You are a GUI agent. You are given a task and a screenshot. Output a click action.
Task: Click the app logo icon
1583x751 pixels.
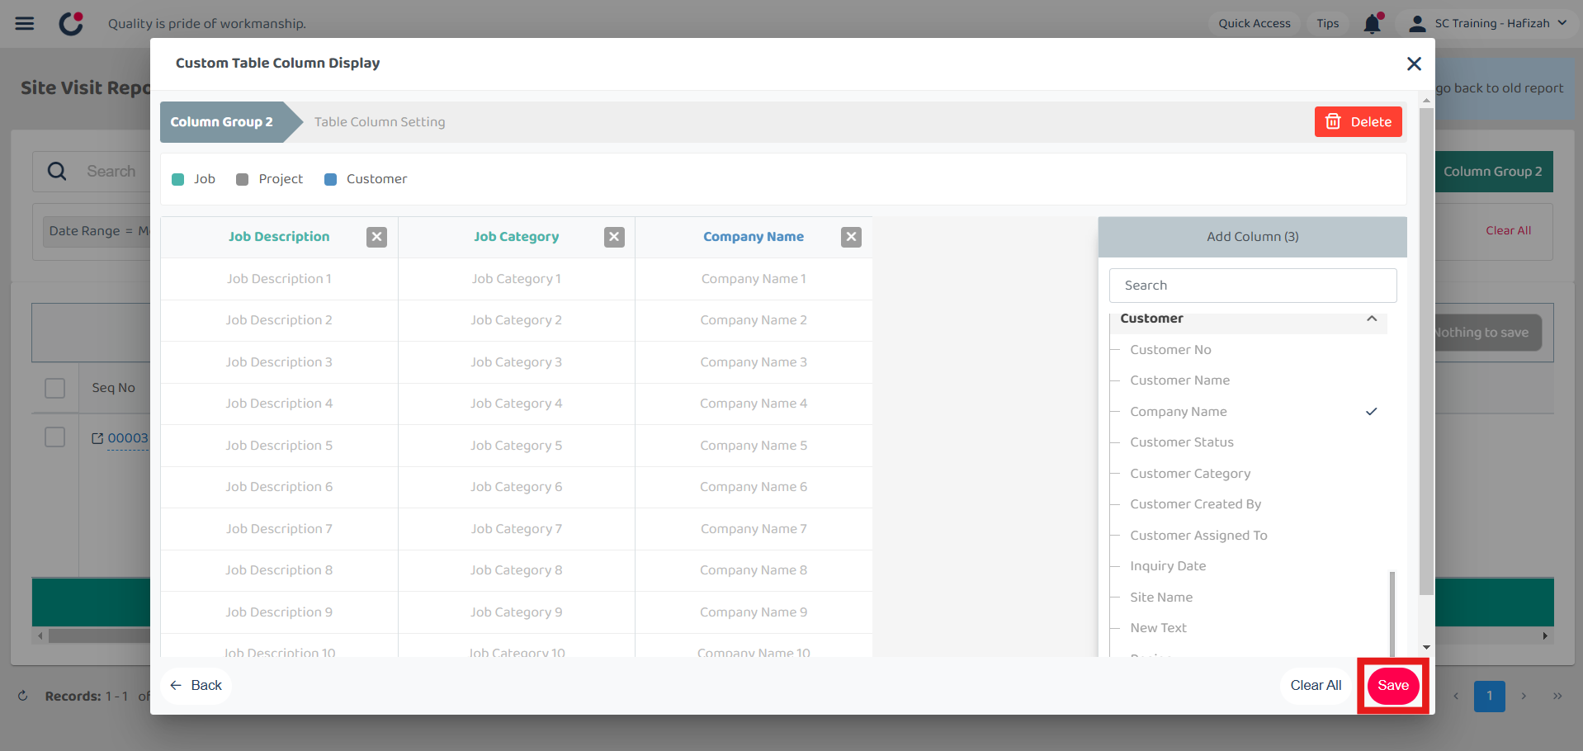[72, 23]
